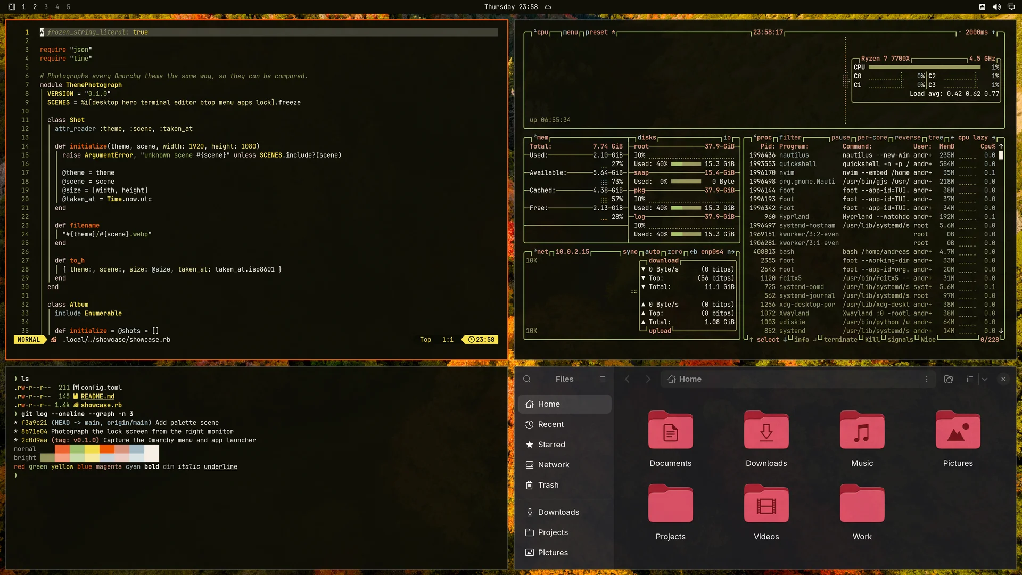Viewport: 1022px width, 575px height.
Task: Switch to workspace 3 in top bar
Action: tap(46, 7)
